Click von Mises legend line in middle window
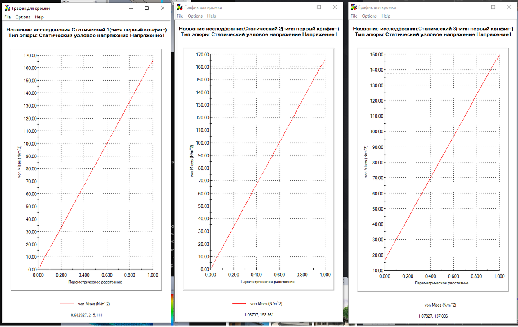The width and height of the screenshot is (518, 327). click(239, 304)
